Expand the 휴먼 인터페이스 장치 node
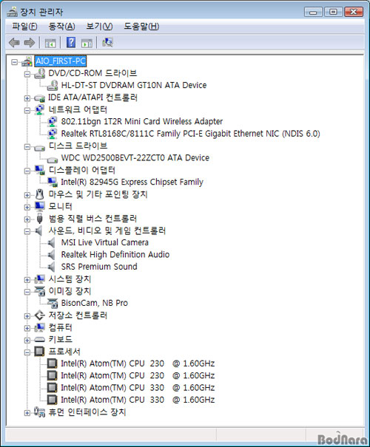 pyautogui.click(x=27, y=413)
